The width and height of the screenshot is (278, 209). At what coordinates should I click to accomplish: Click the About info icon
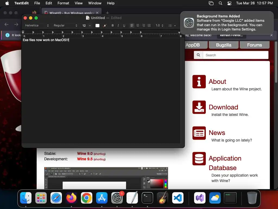click(199, 82)
